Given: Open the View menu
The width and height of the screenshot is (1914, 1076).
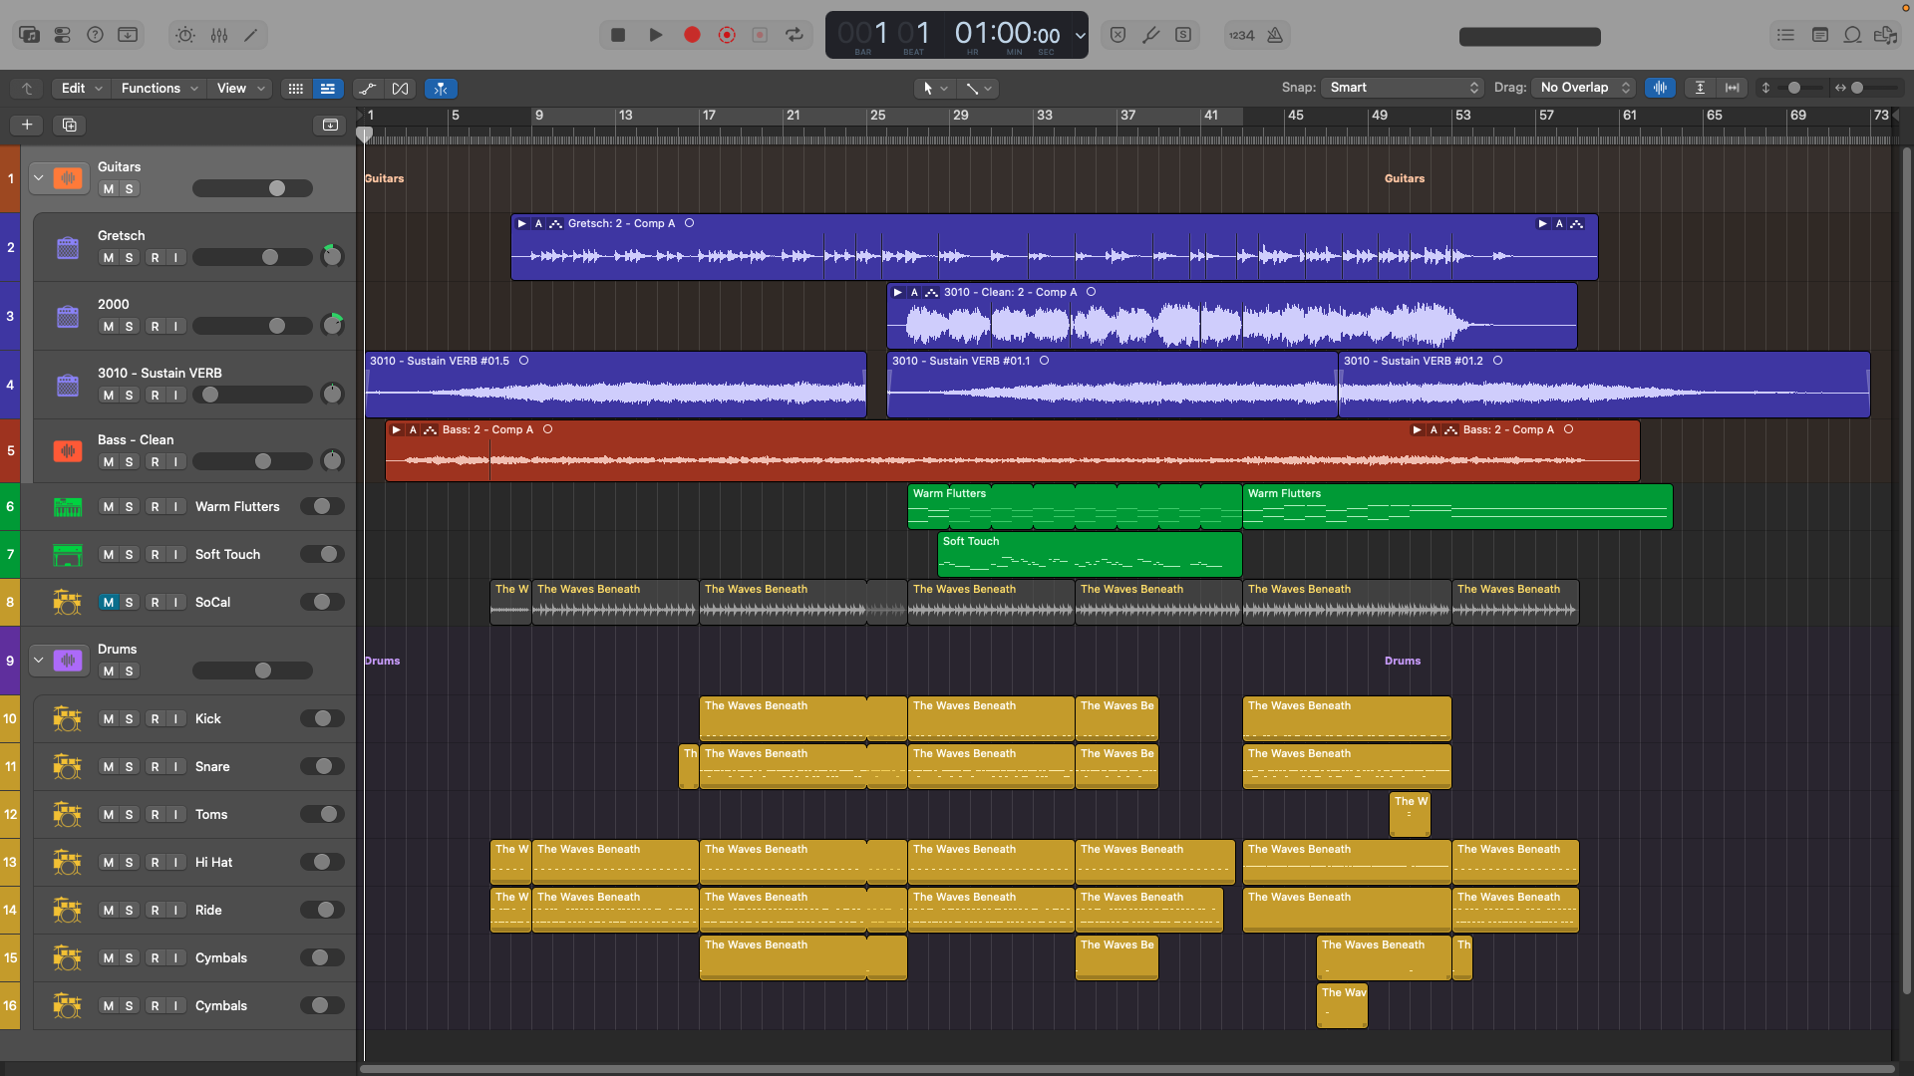Looking at the screenshot, I should 240,89.
